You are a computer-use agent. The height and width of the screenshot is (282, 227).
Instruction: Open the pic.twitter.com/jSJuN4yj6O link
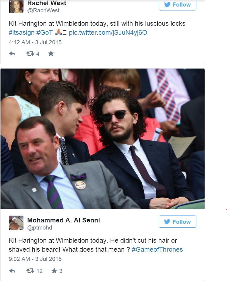[108, 33]
